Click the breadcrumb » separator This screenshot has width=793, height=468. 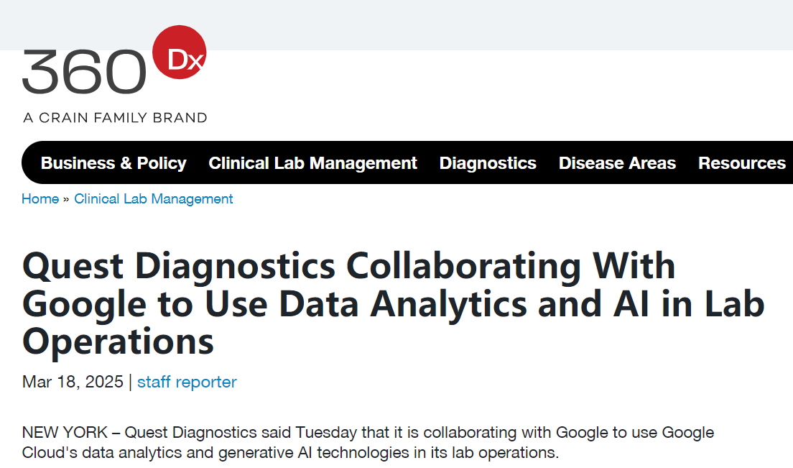(x=66, y=199)
